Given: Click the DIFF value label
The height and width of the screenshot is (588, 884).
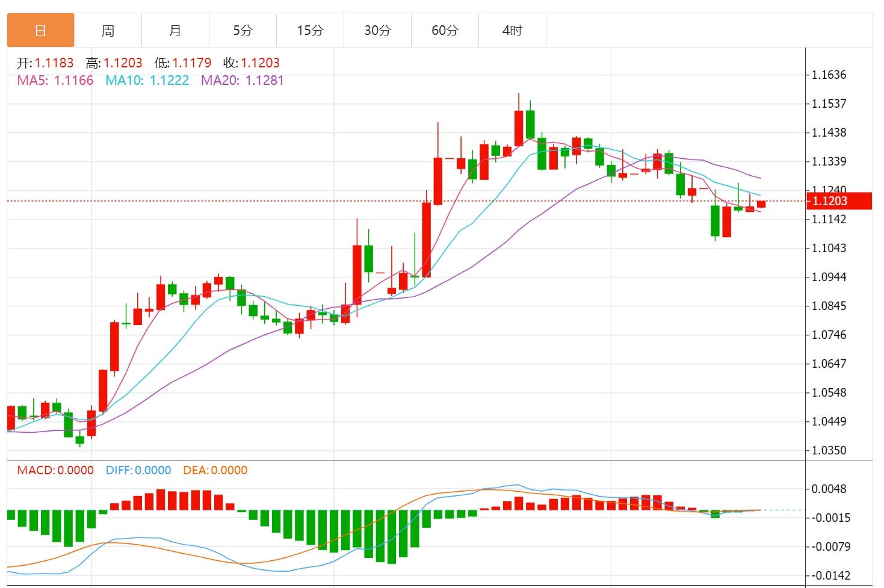Looking at the screenshot, I should 138,470.
